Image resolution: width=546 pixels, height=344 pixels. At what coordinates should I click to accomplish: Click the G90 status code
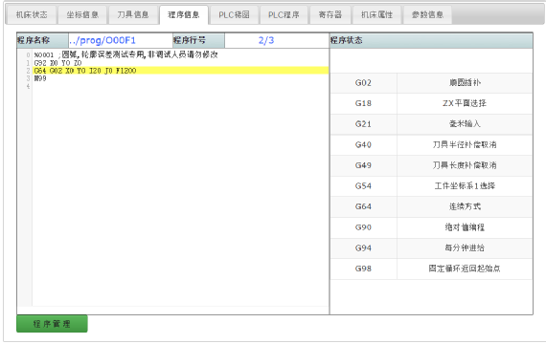(x=363, y=227)
